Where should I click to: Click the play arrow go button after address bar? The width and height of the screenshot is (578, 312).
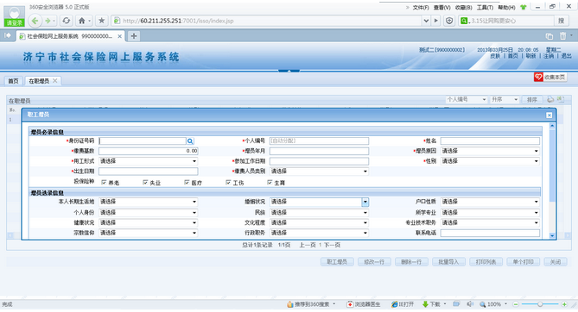click(436, 21)
